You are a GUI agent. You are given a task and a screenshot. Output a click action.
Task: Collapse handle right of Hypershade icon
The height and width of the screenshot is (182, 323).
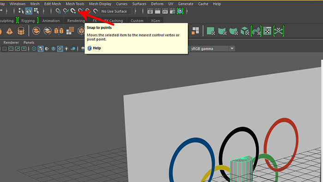pos(187,11)
